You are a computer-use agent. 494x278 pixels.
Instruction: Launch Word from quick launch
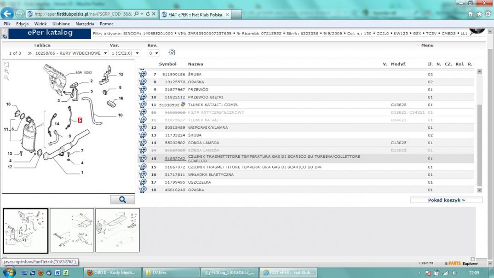[x=57, y=272]
